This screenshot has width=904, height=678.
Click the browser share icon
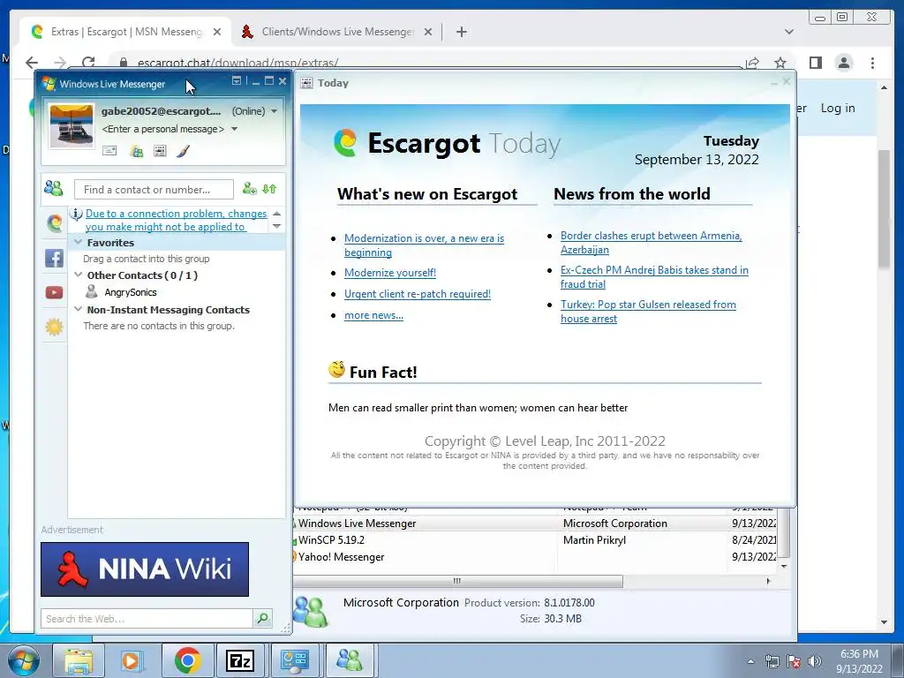pyautogui.click(x=752, y=63)
